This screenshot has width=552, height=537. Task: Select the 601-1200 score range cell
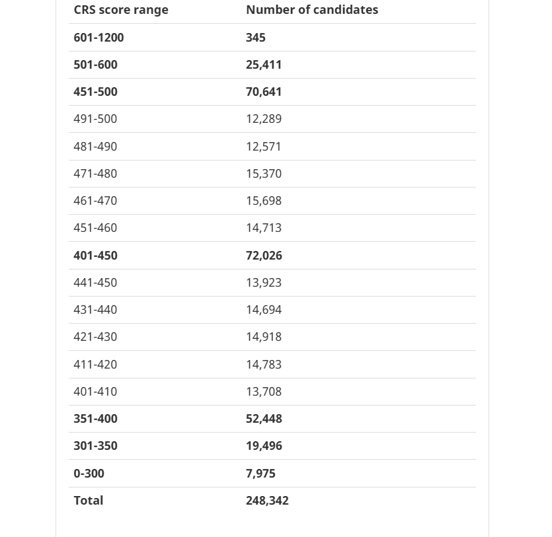click(99, 38)
